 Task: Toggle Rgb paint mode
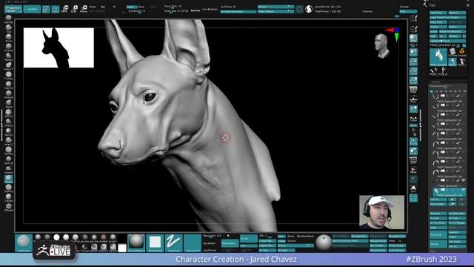pos(103,7)
